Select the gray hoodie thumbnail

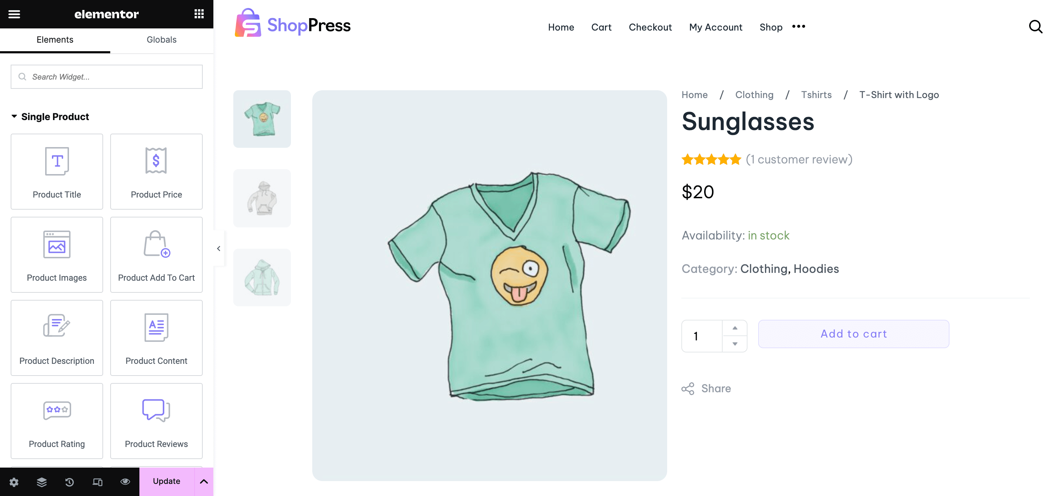[x=262, y=198]
